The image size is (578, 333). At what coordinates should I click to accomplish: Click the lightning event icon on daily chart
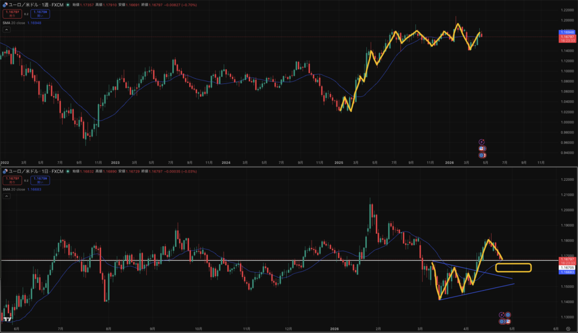click(x=501, y=314)
